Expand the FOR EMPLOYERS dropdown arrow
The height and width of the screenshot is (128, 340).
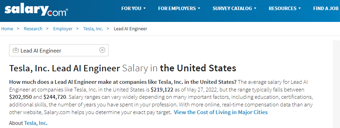tap(199, 8)
